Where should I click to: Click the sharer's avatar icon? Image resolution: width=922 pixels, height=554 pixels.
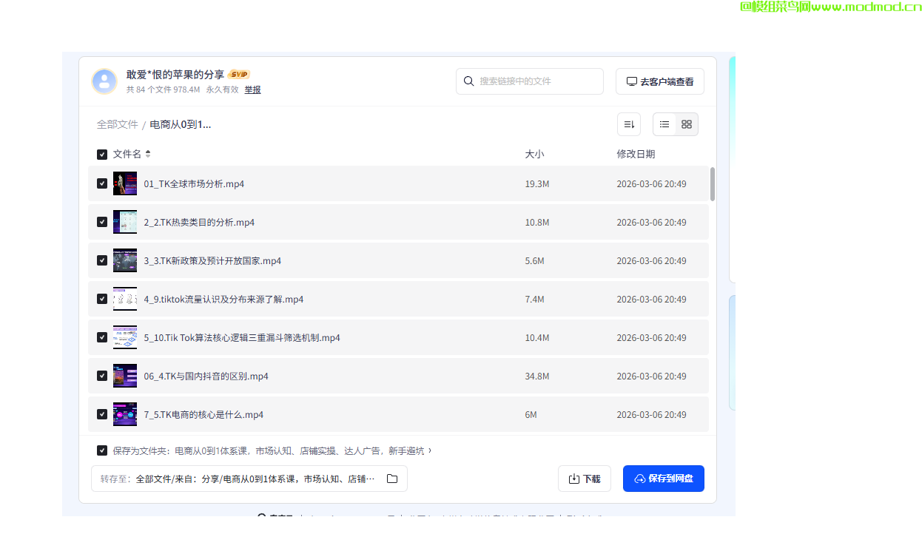104,81
